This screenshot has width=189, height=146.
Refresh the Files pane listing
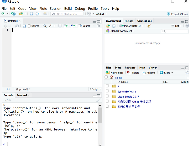point(187,72)
